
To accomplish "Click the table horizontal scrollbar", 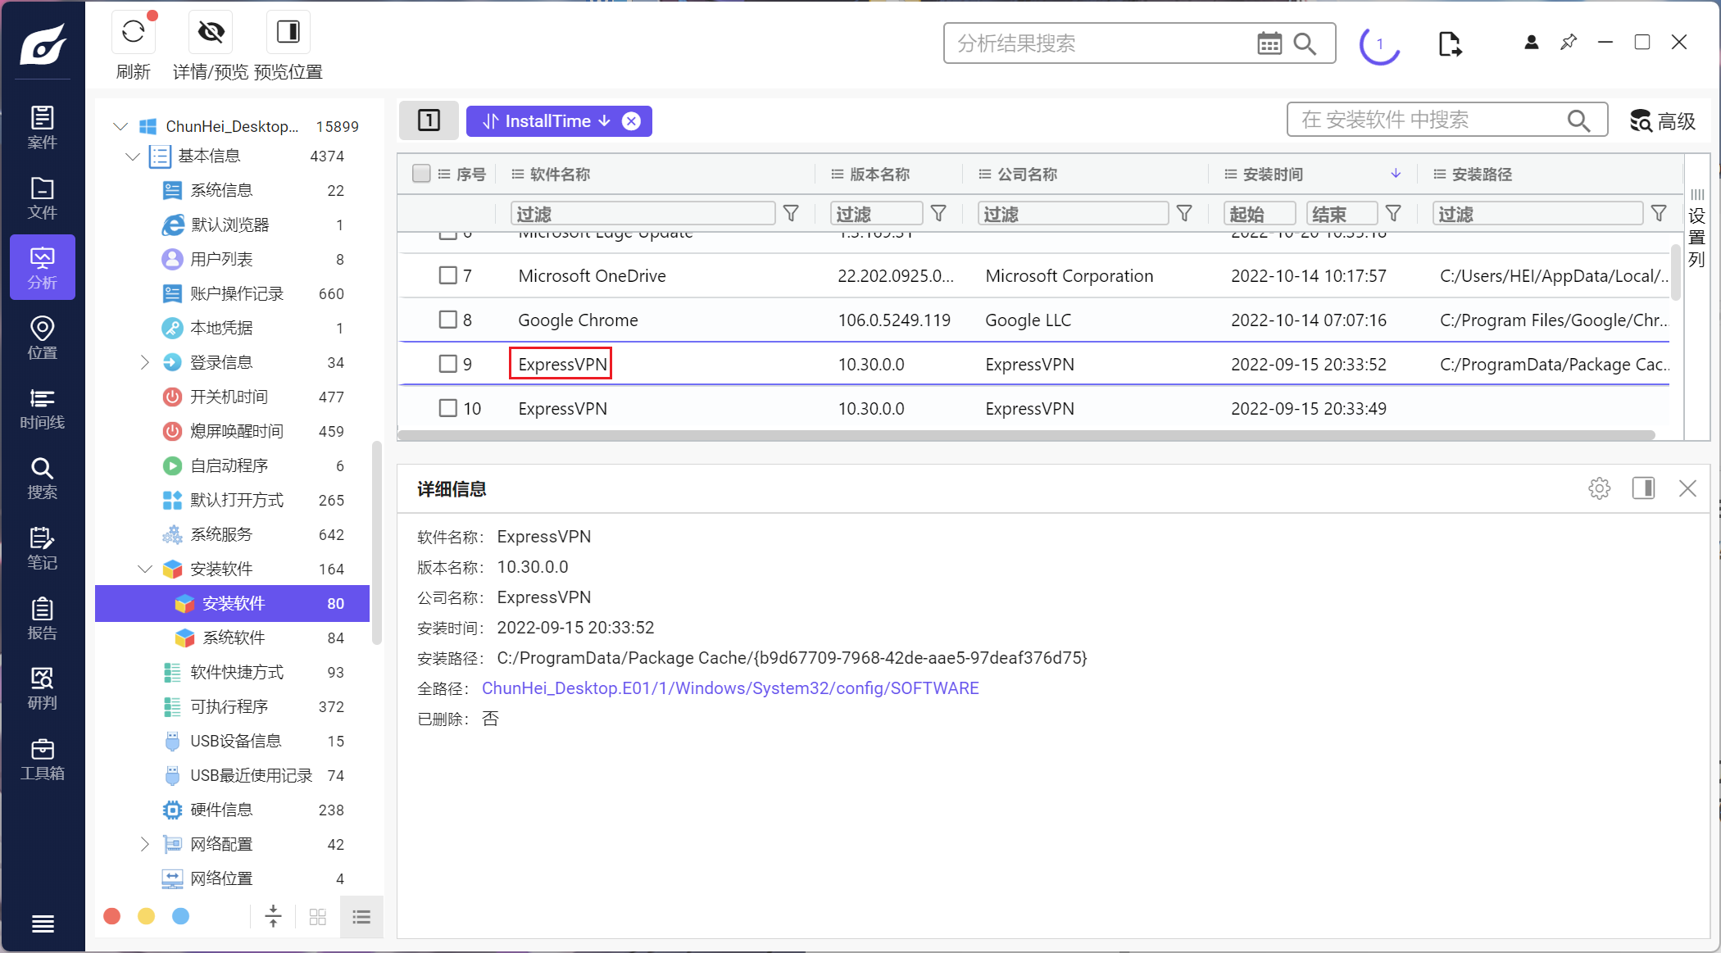I will 1026,435.
